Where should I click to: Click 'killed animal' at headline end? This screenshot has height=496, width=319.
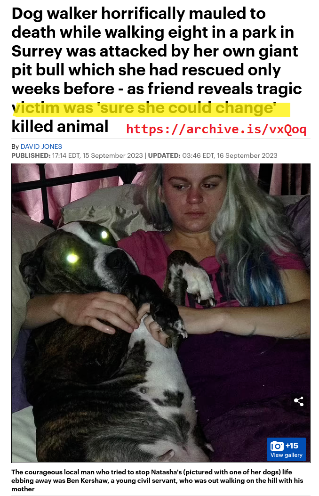tap(60, 127)
